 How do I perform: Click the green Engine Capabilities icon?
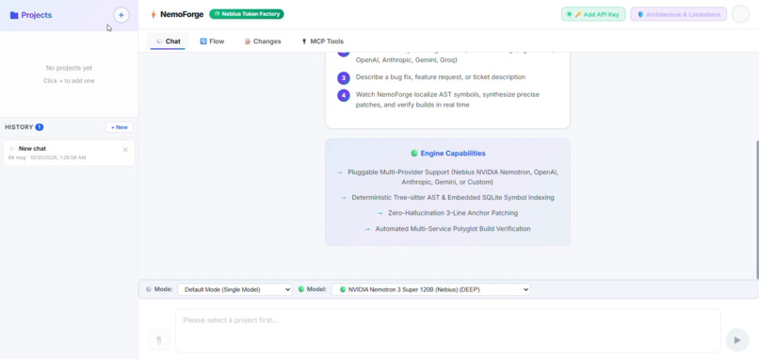[x=413, y=153]
